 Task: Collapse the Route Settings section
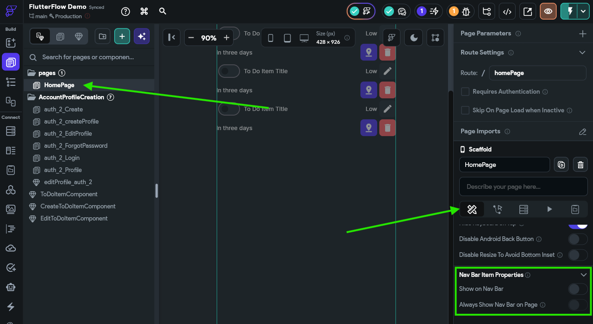(x=582, y=53)
